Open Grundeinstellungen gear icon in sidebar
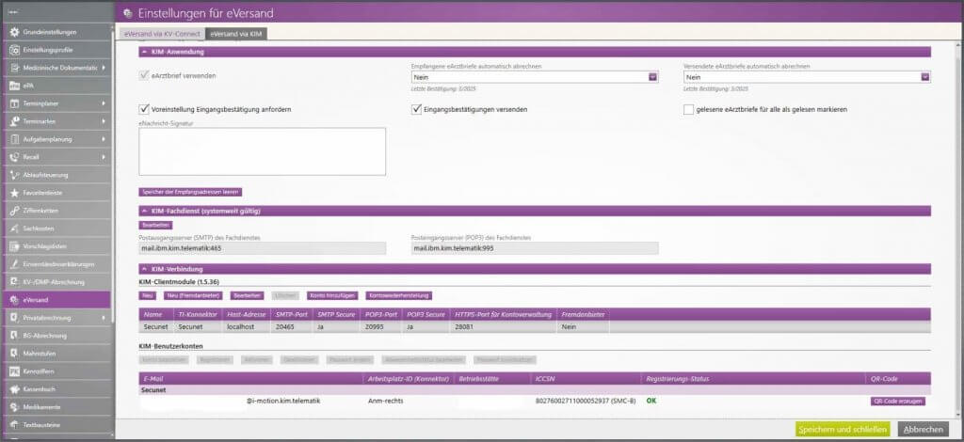This screenshot has height=442, width=964. click(x=14, y=32)
